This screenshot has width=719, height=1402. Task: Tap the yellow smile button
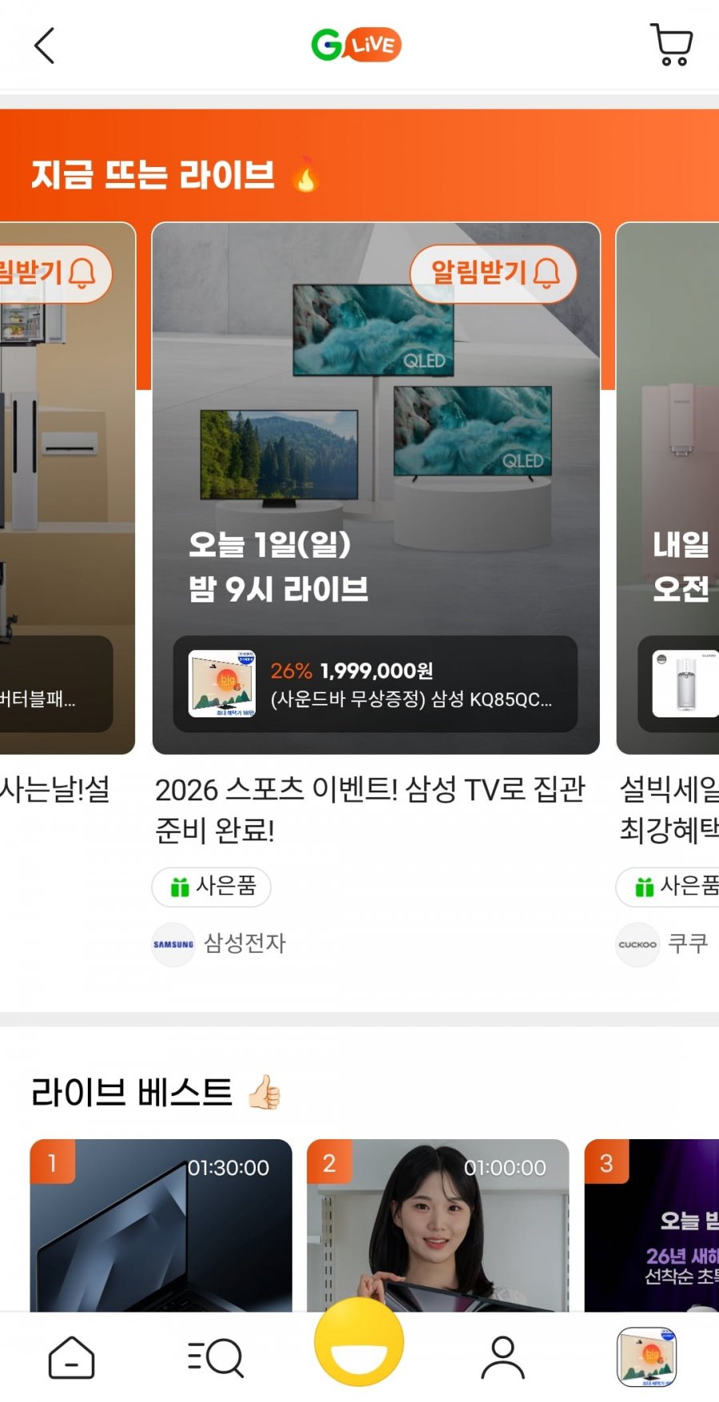(359, 1341)
